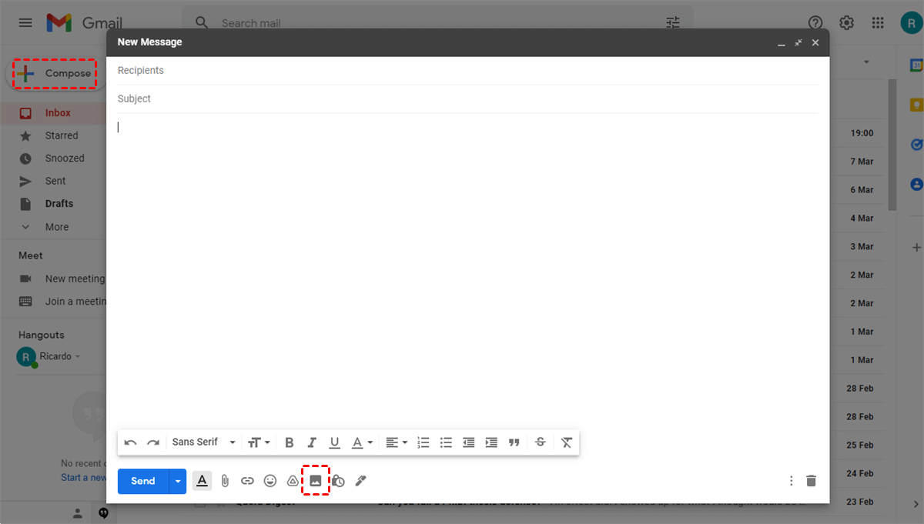Undo last edit in formatting toolbar
This screenshot has width=924, height=524.
(131, 442)
